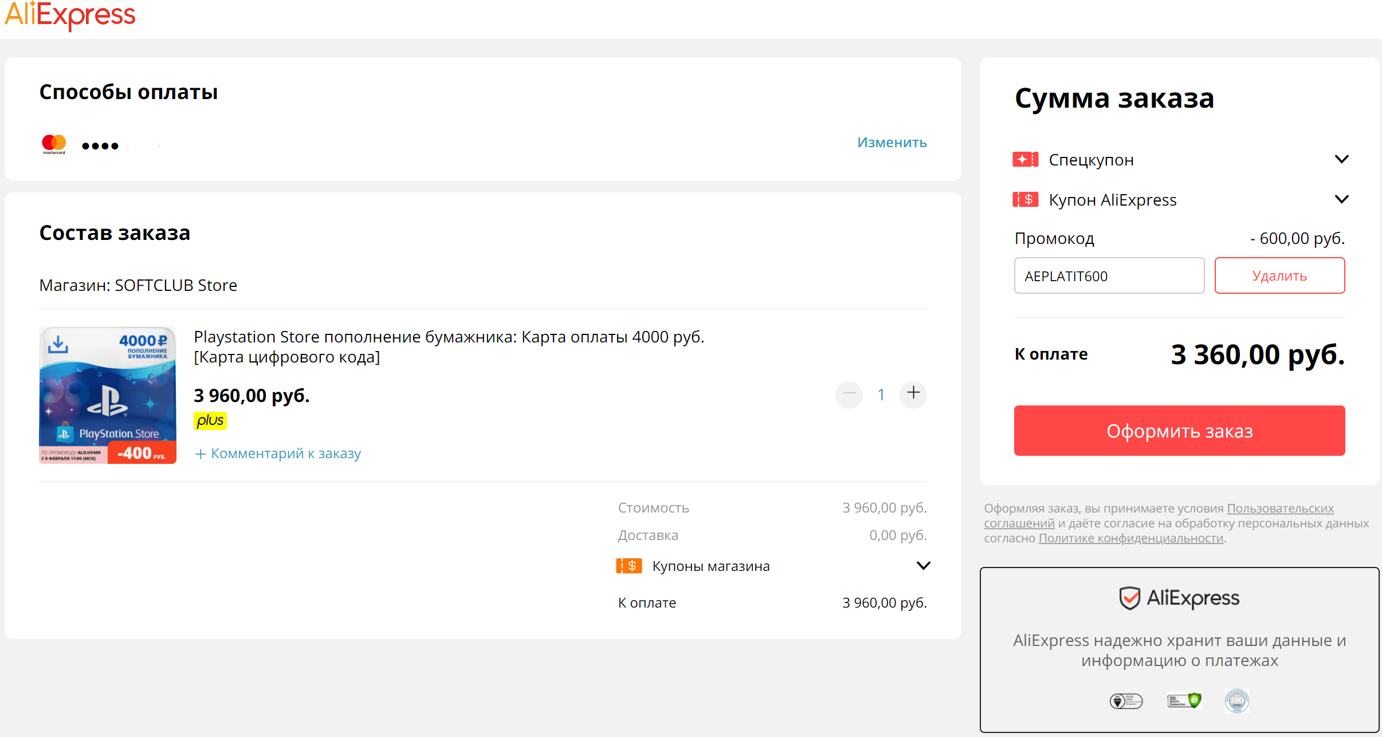Click the AliExpress logo in header

pos(70,15)
